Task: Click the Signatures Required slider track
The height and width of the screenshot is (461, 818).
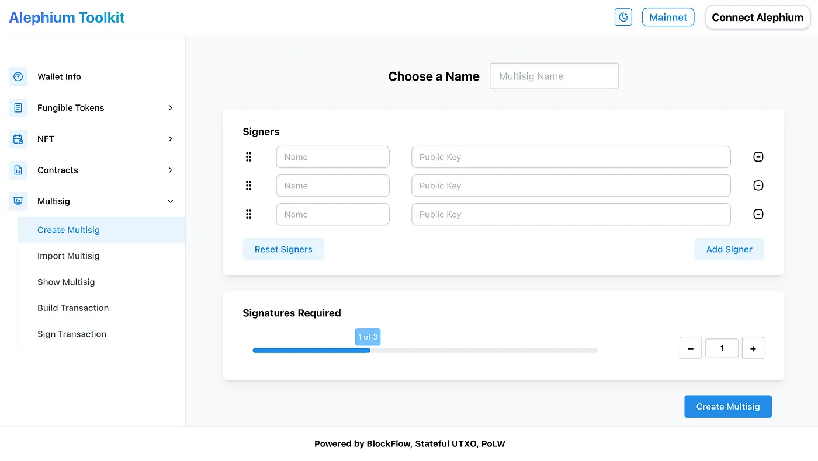Action: pos(425,350)
